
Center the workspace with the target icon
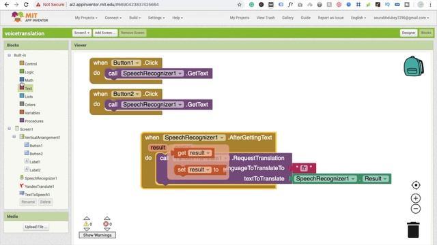[416, 185]
